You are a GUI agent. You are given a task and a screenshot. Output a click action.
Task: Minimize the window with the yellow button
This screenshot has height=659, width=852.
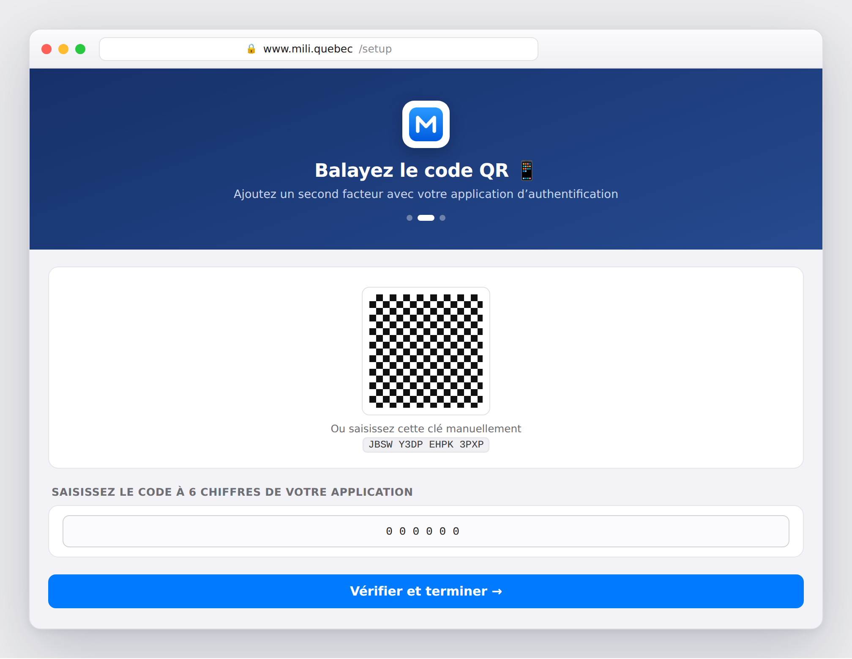pyautogui.click(x=63, y=49)
